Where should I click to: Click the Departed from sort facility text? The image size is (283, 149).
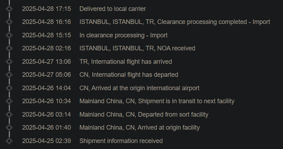(x=144, y=114)
